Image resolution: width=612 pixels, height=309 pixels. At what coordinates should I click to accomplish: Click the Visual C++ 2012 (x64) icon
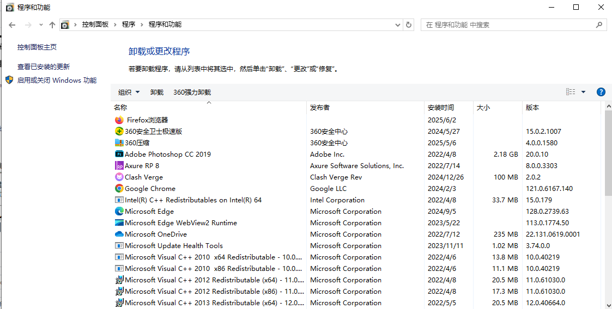point(119,280)
